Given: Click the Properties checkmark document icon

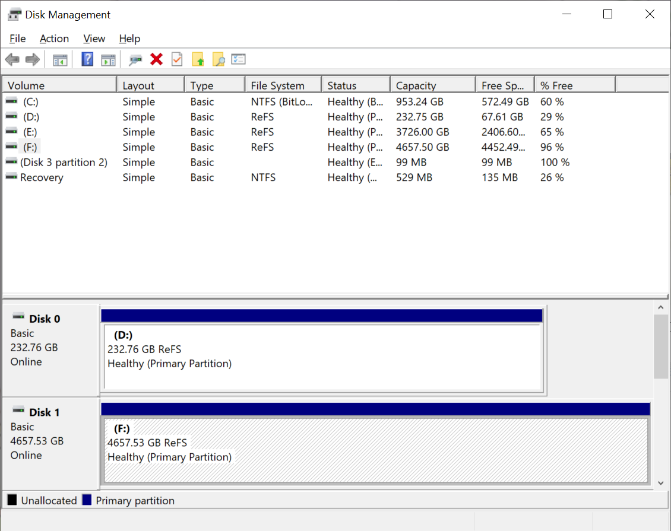Looking at the screenshot, I should (177, 59).
